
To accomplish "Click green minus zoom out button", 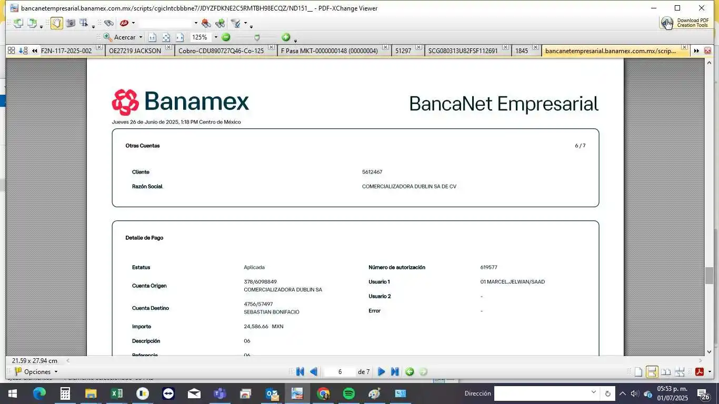I will (x=226, y=37).
